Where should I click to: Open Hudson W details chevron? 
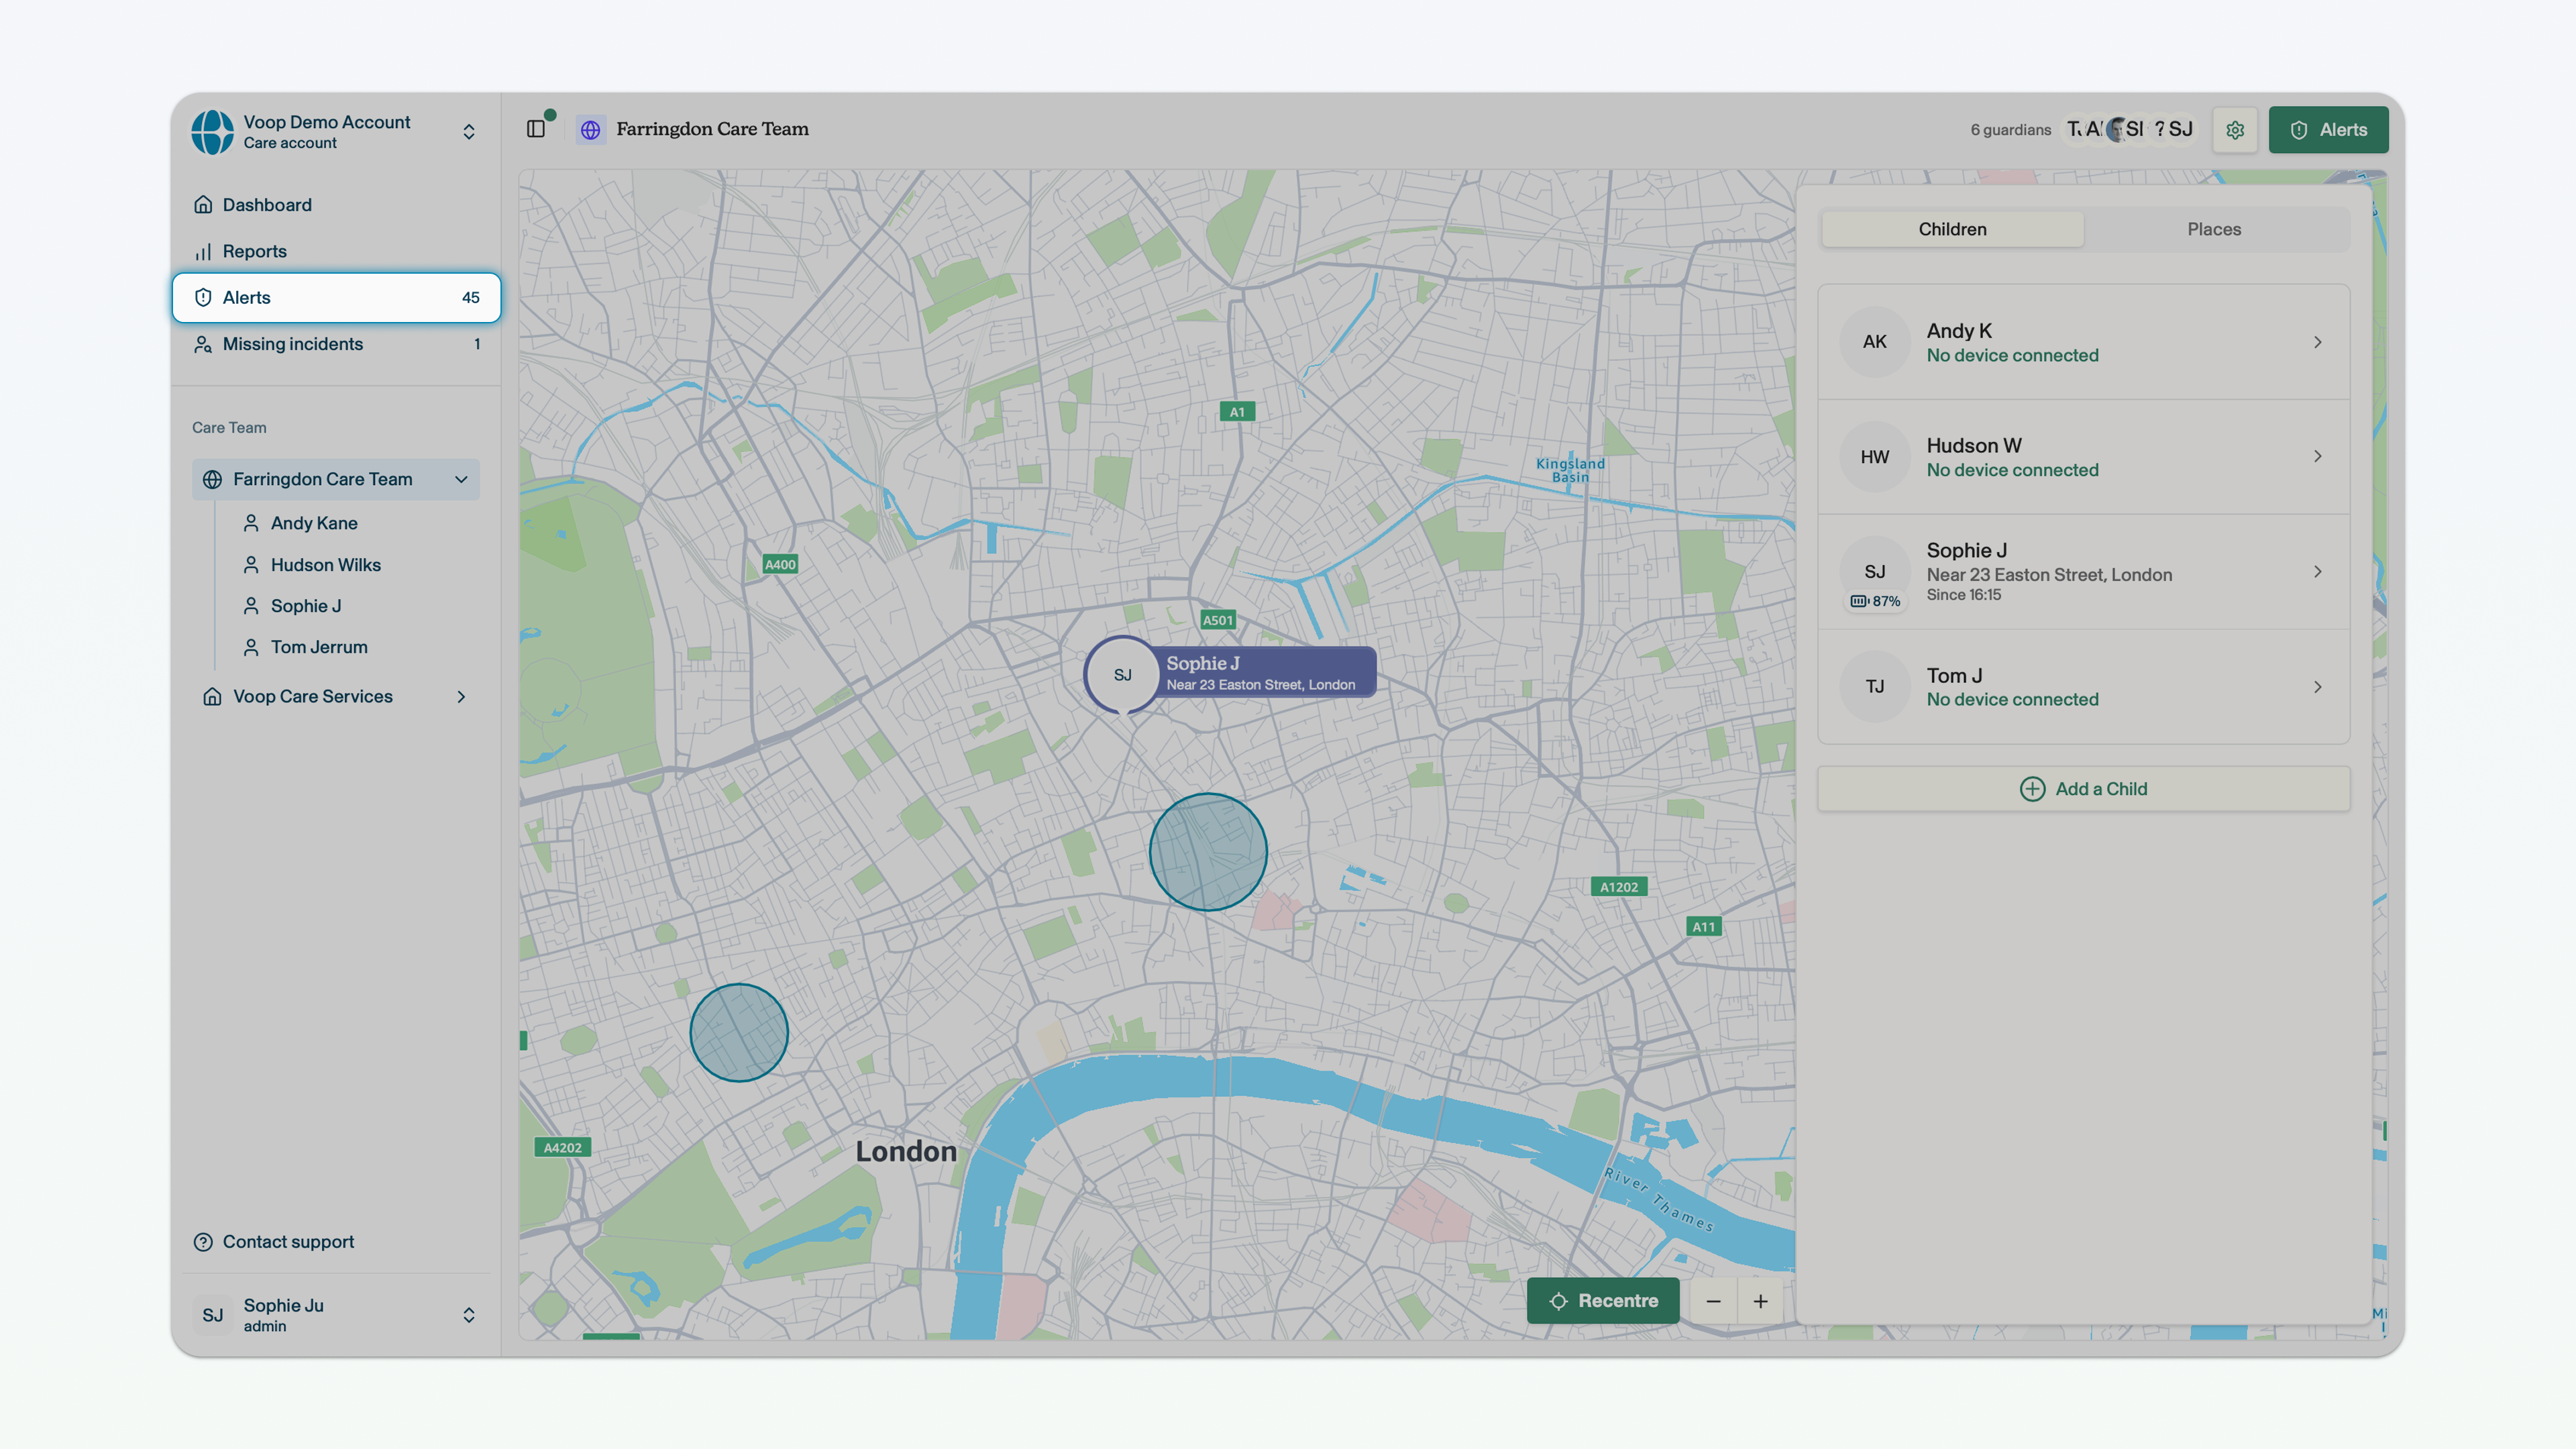coord(2317,457)
